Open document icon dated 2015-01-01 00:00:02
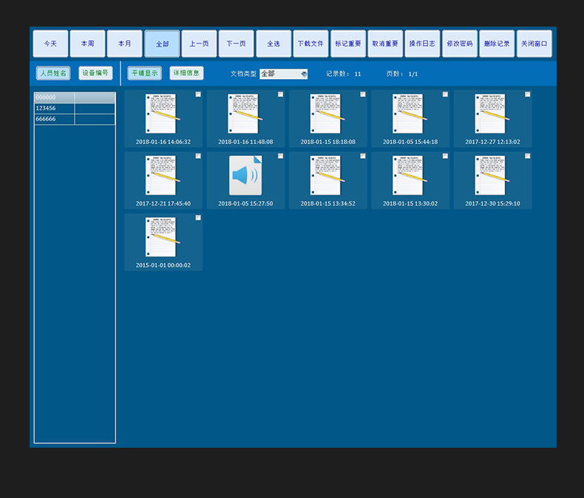 click(x=162, y=237)
